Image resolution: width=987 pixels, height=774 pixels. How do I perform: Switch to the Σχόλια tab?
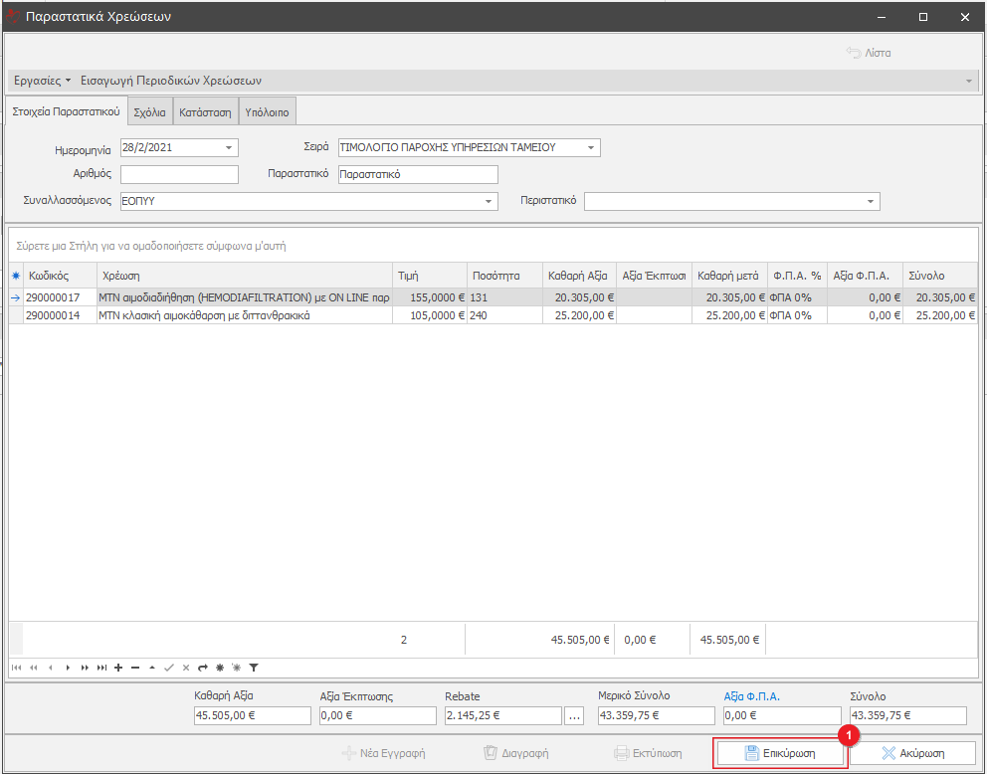click(x=149, y=112)
